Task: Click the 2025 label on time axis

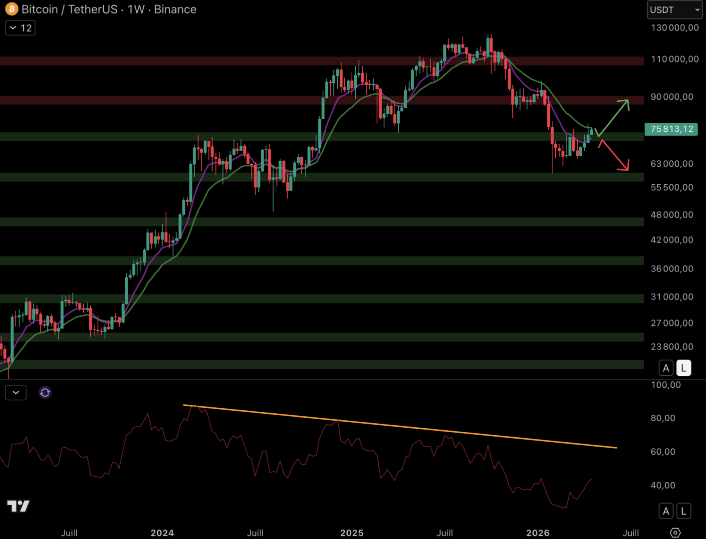Action: click(352, 533)
